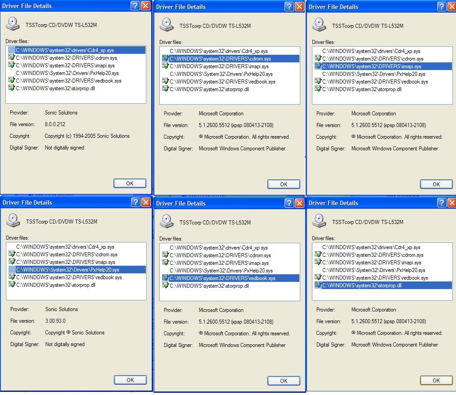This screenshot has height=395, width=456.
Task: Click CD drive icon in dialog with Cdr4_xp.sys highlighted
Action: 13,24
